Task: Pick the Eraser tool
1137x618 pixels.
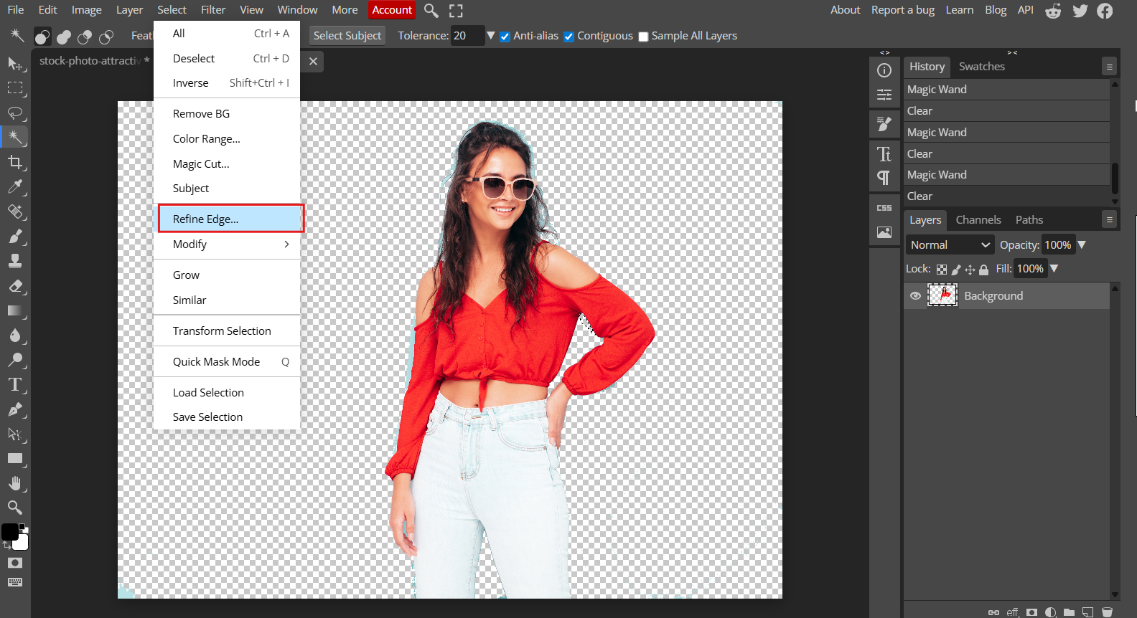Action: coord(14,286)
